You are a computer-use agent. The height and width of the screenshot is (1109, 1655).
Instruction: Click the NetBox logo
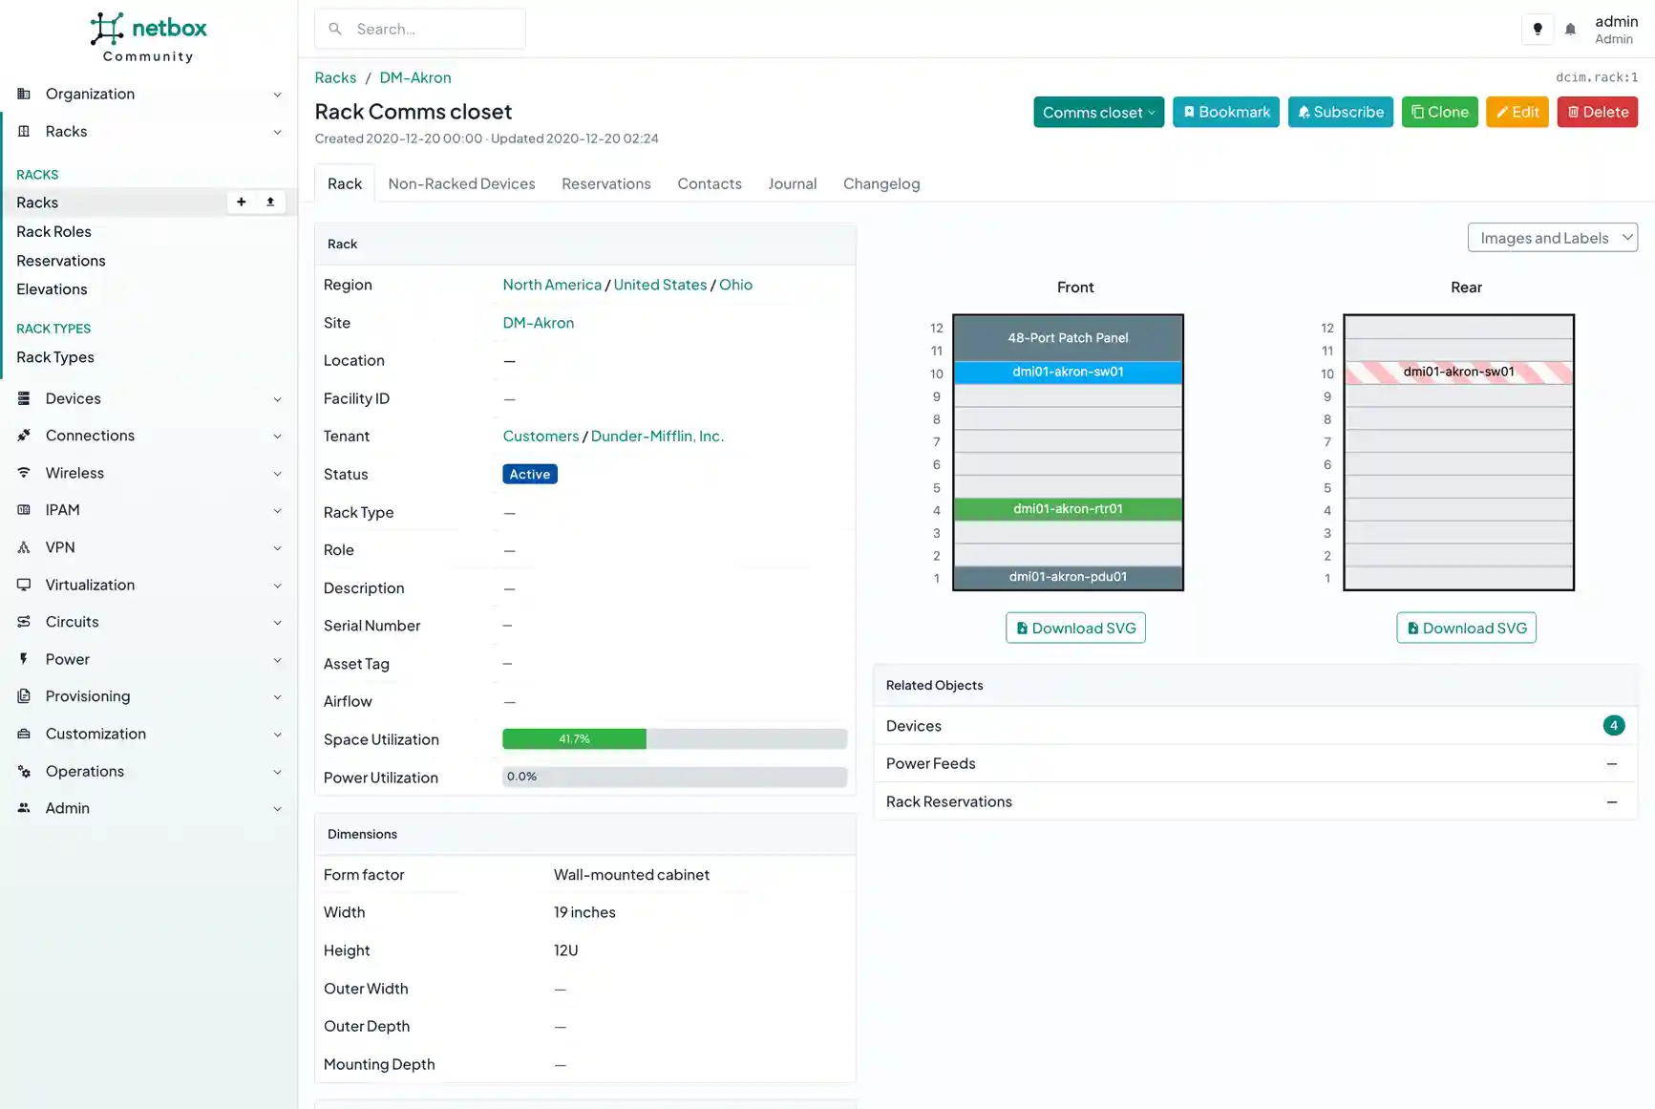pos(148,37)
